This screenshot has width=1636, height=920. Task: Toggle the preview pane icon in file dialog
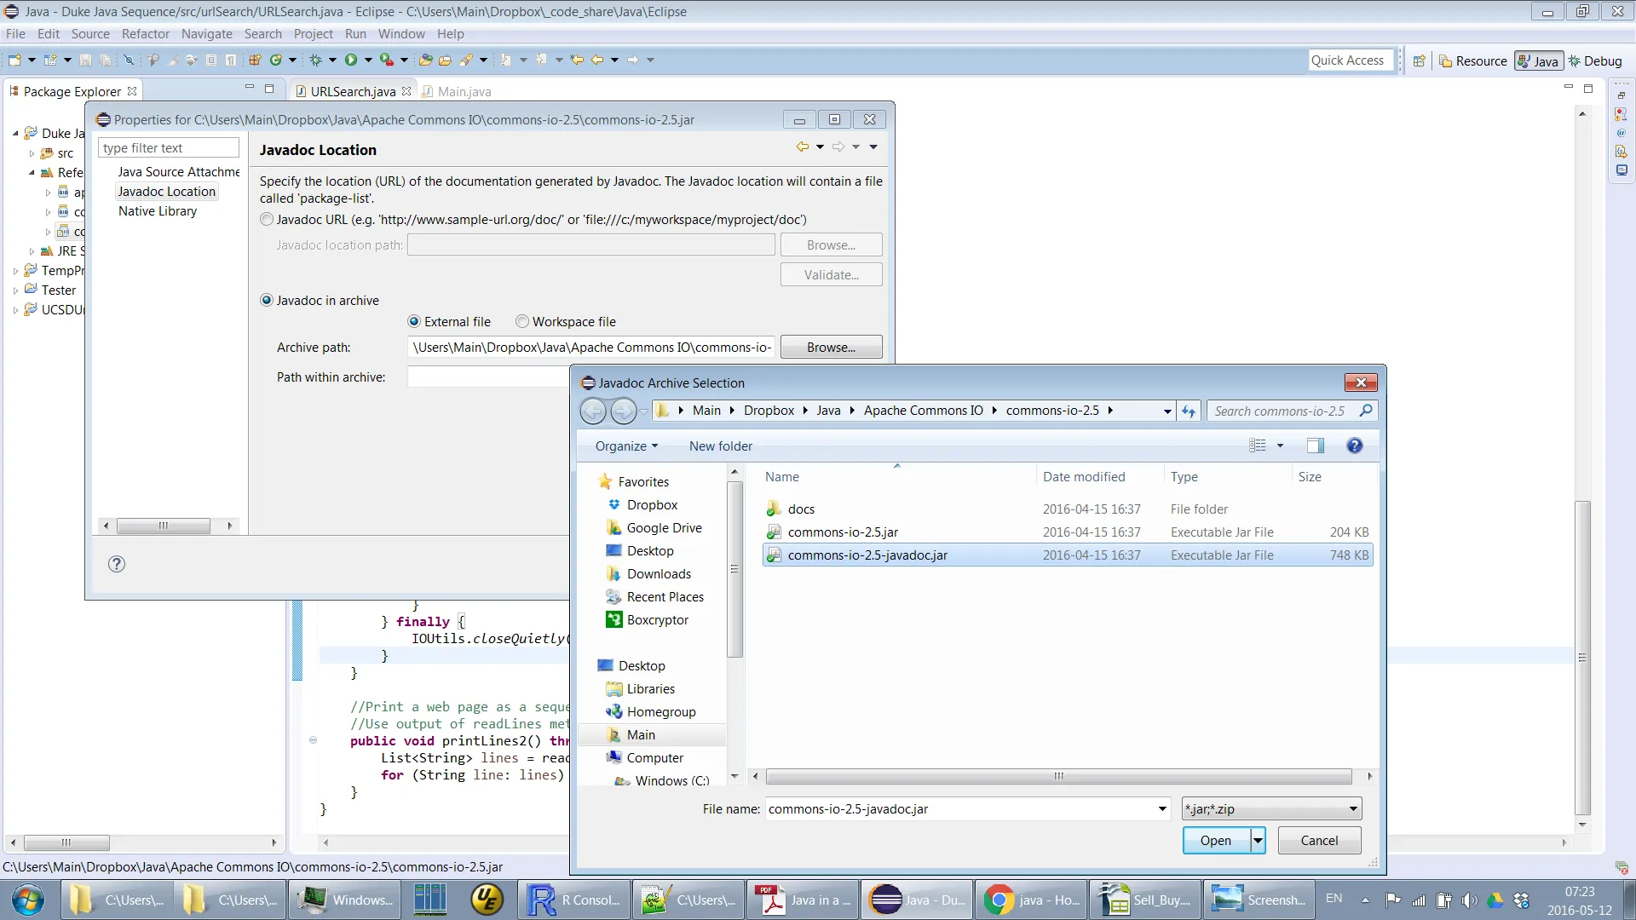(x=1316, y=446)
